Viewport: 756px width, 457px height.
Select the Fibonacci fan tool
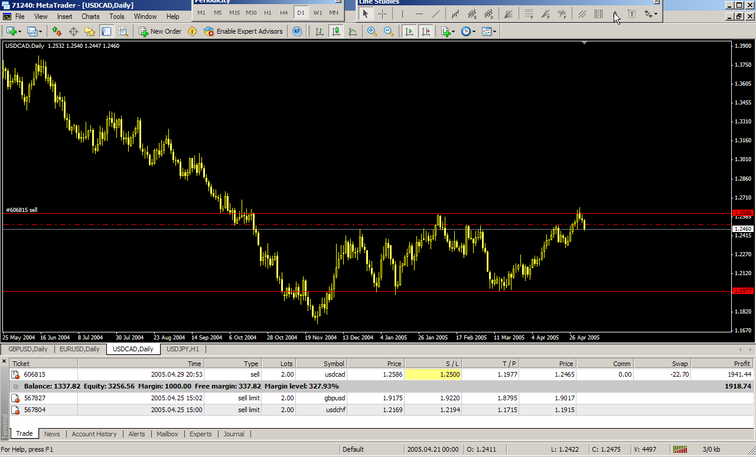point(546,14)
